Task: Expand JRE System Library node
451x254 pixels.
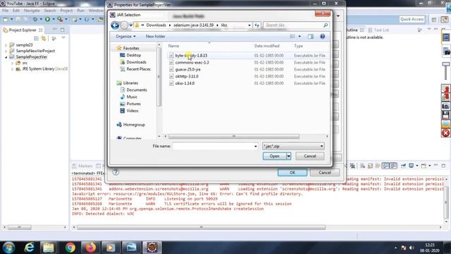Action: coord(13,69)
